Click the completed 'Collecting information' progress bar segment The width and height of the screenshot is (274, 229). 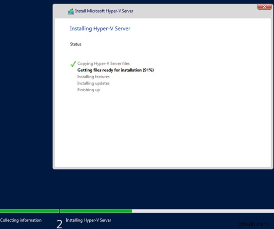pos(29,211)
